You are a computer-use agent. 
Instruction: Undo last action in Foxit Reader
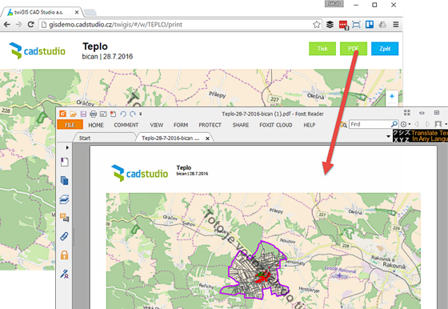coord(123,114)
